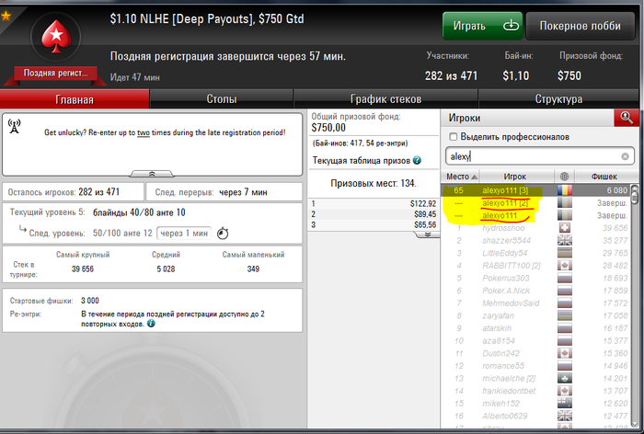Switch to the Столы tab

[222, 99]
